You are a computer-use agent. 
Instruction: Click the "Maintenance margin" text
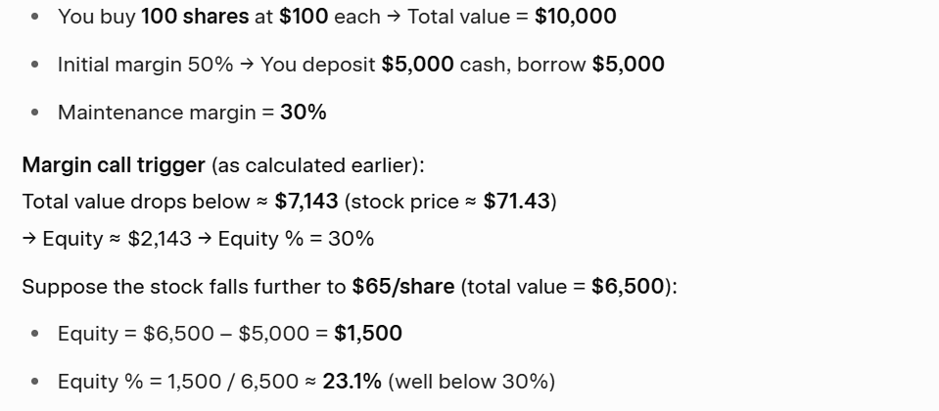(157, 113)
